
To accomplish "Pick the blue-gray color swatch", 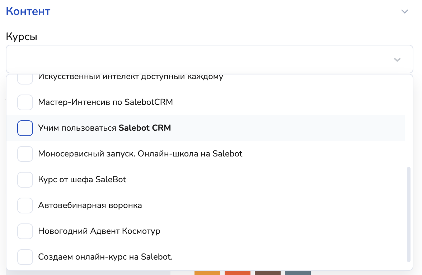I will [x=298, y=273].
